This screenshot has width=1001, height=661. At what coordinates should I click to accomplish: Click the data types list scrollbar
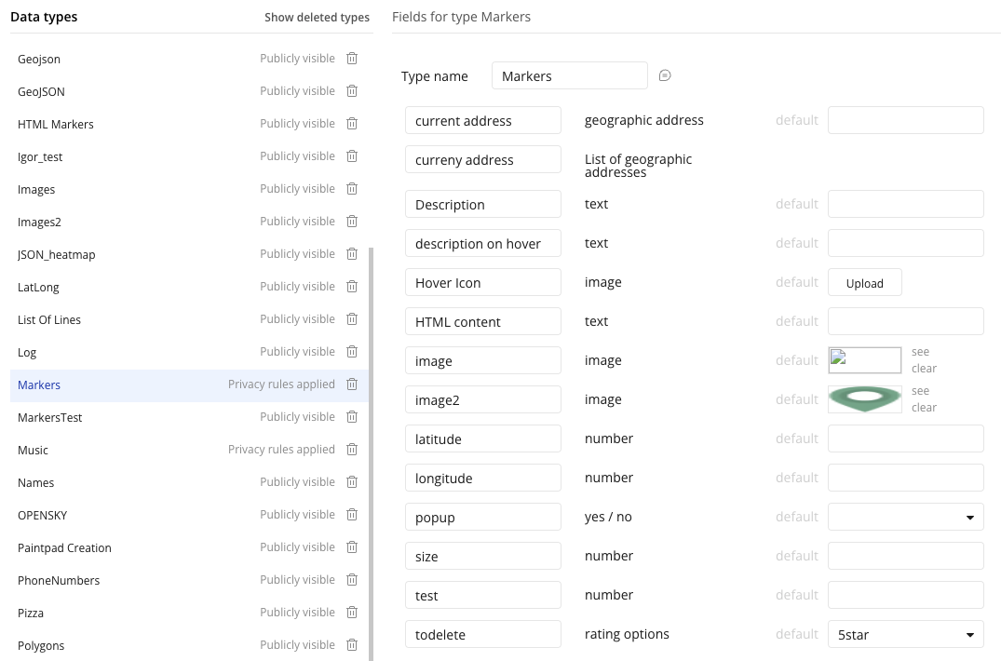tap(371, 447)
